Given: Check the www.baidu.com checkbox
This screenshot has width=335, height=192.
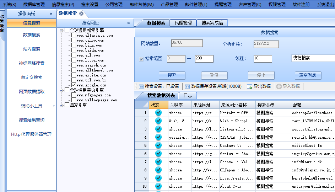Looking at the screenshot, I should pos(74,50).
